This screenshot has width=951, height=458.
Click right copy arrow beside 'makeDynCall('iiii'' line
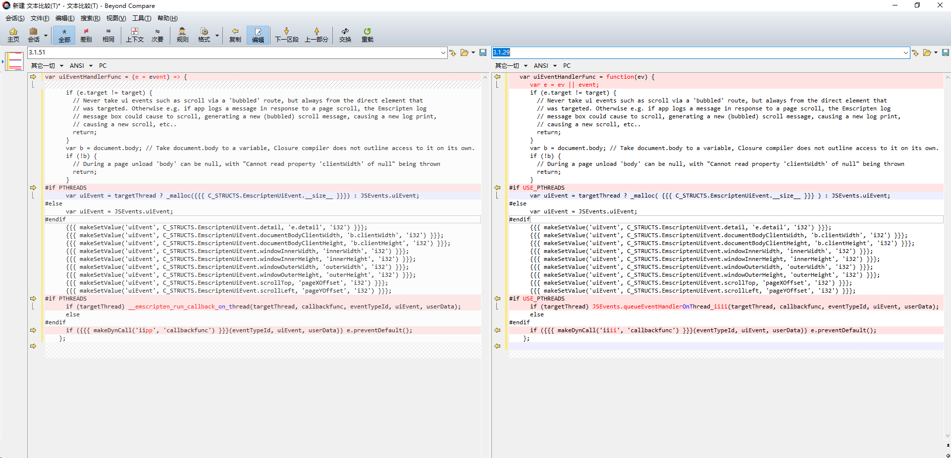(497, 330)
